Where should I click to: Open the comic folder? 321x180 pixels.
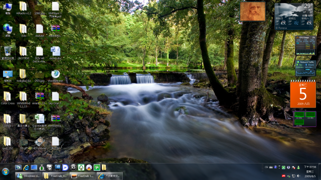click(x=8, y=120)
